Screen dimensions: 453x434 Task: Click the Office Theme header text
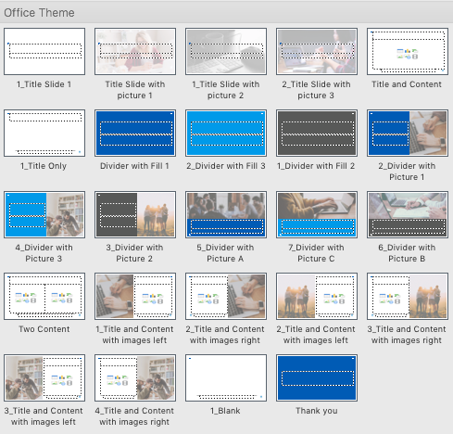(39, 13)
